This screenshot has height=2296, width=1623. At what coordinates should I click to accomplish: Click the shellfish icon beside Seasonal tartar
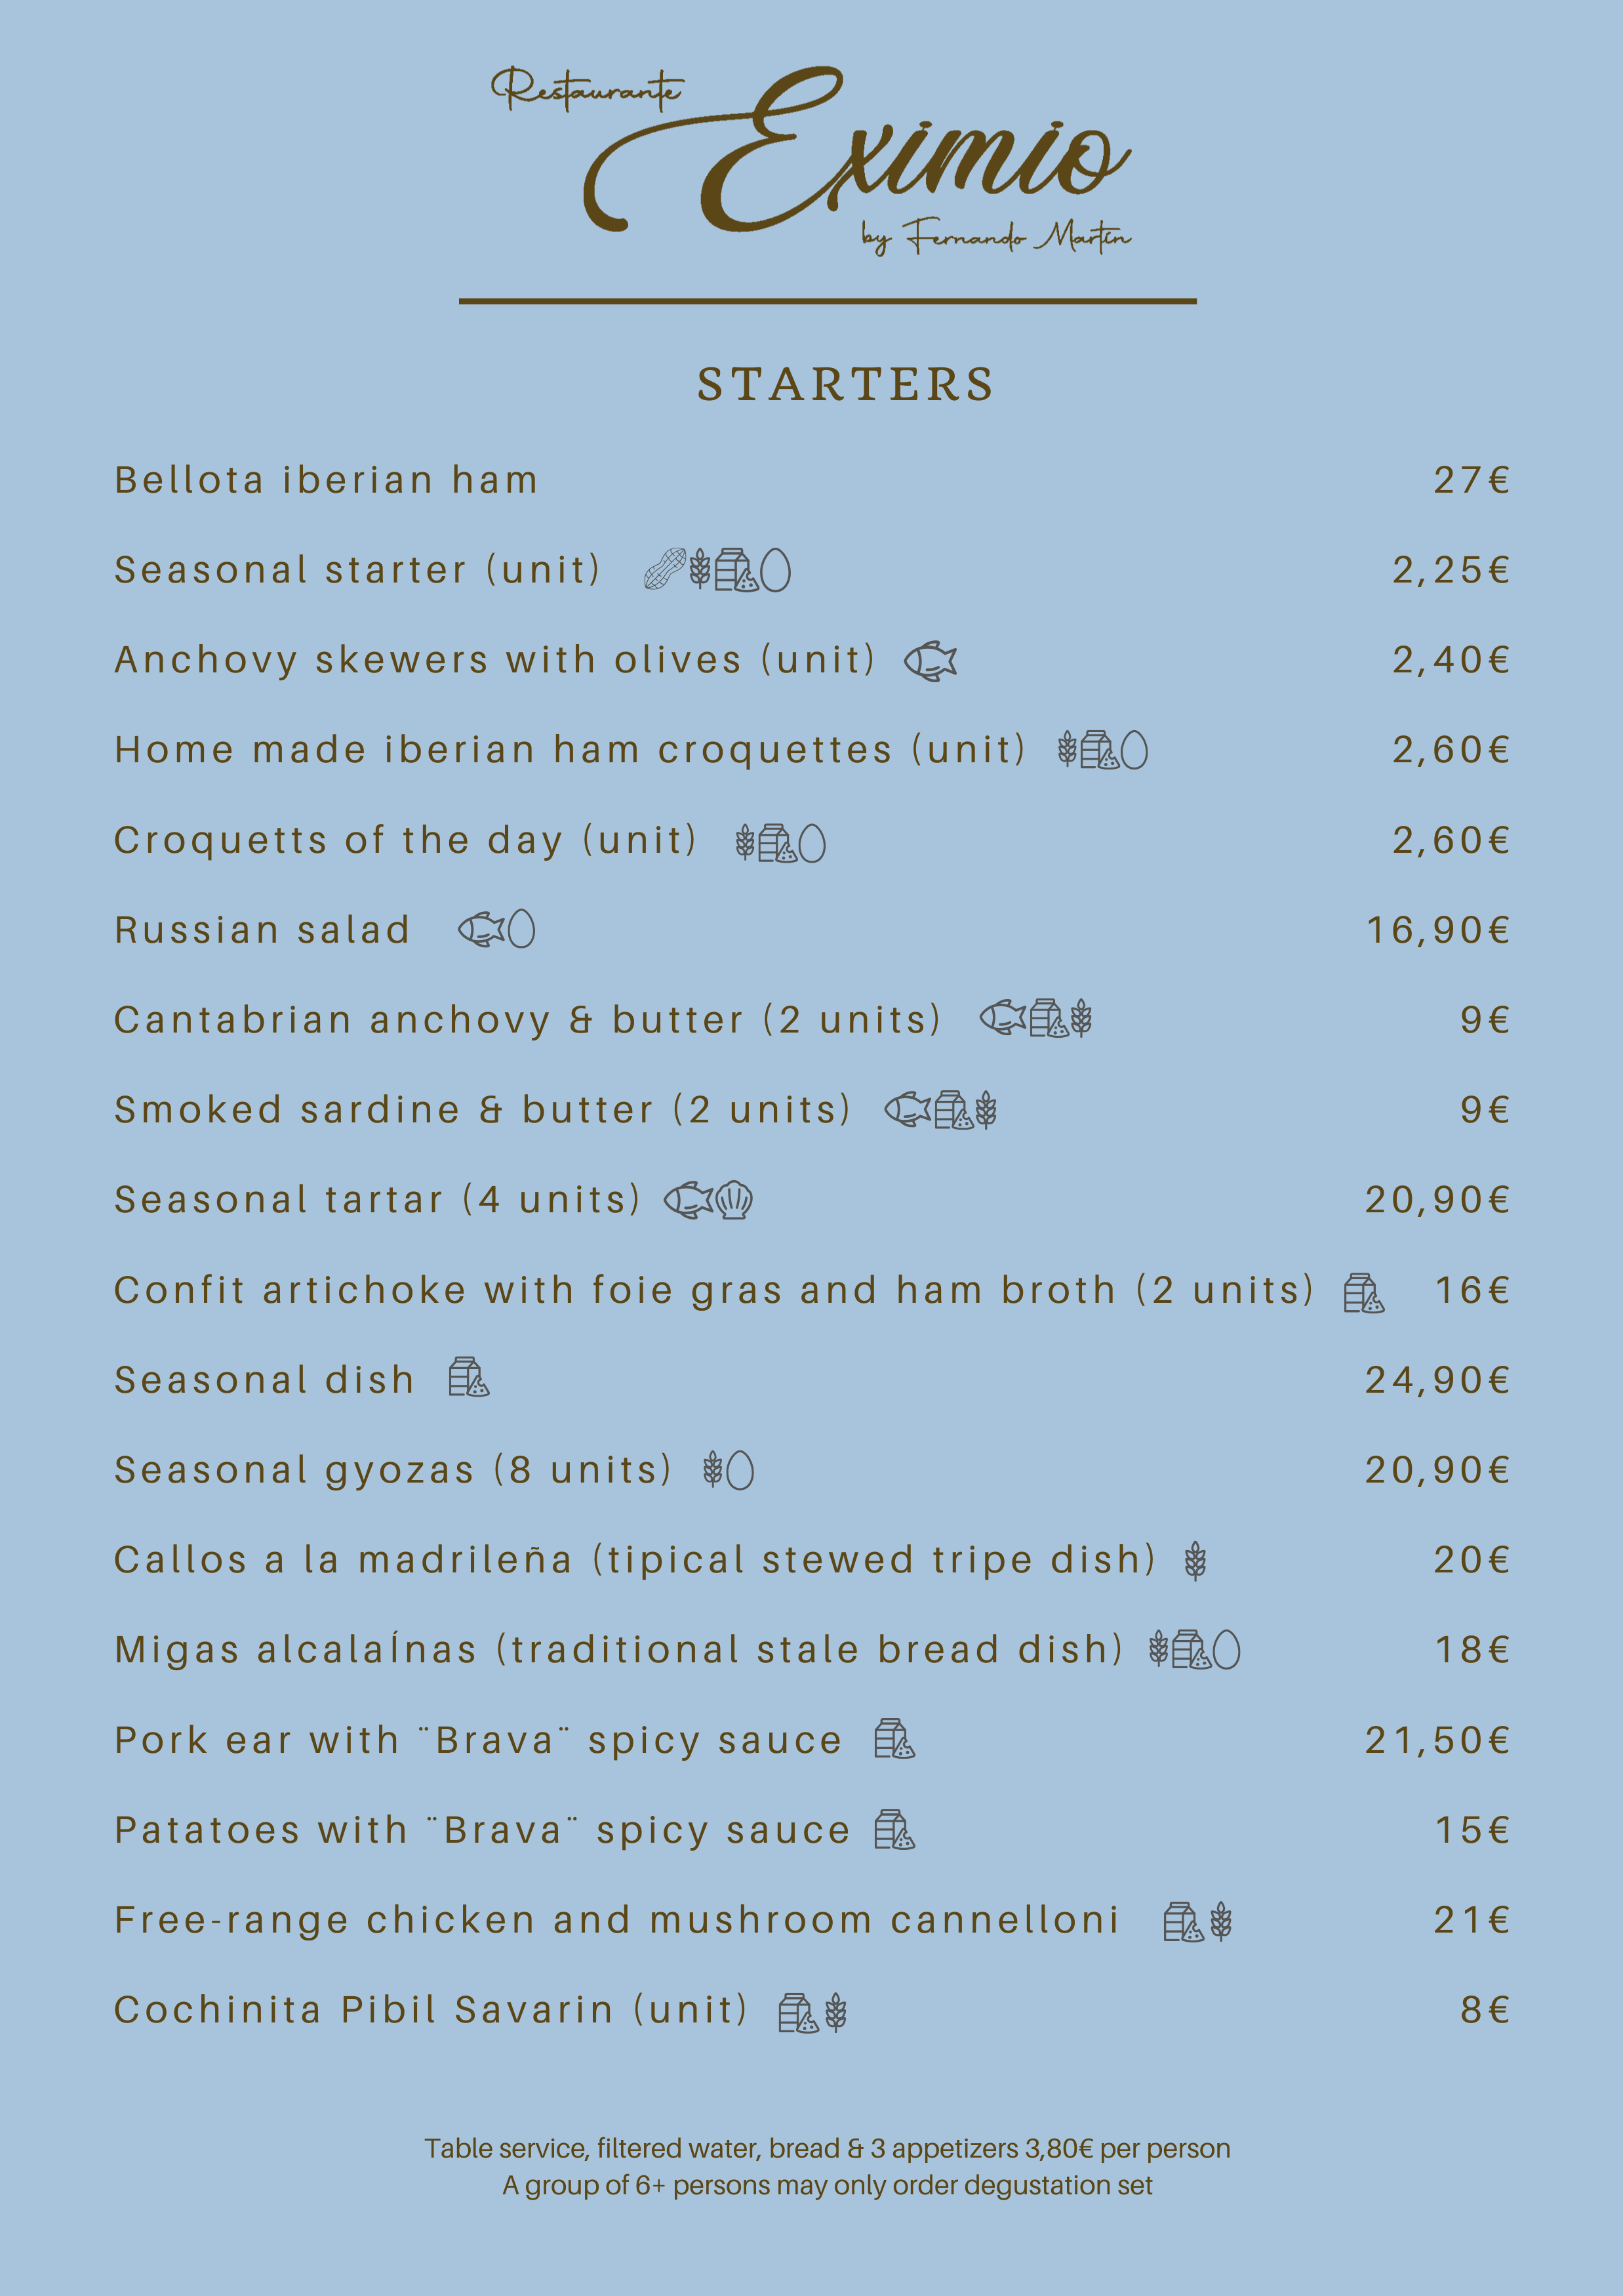pos(734,1200)
